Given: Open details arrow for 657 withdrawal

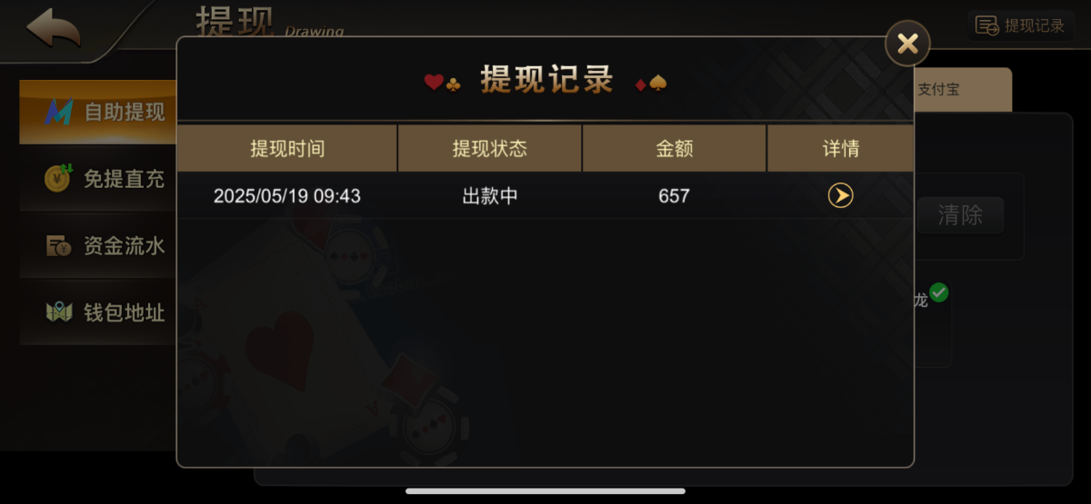Looking at the screenshot, I should click(840, 195).
